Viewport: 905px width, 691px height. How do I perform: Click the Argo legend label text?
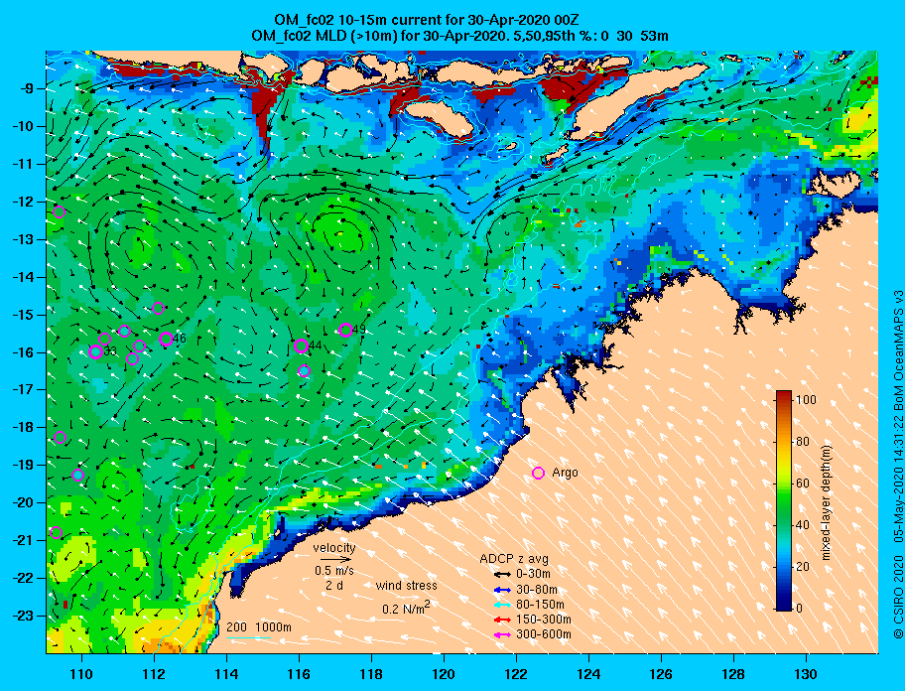click(565, 473)
